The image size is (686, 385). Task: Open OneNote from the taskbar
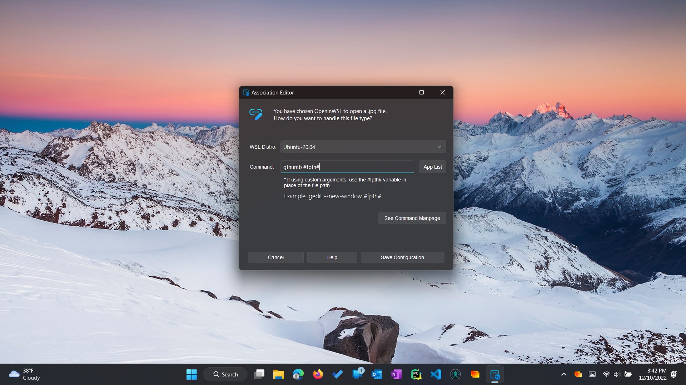click(x=396, y=374)
